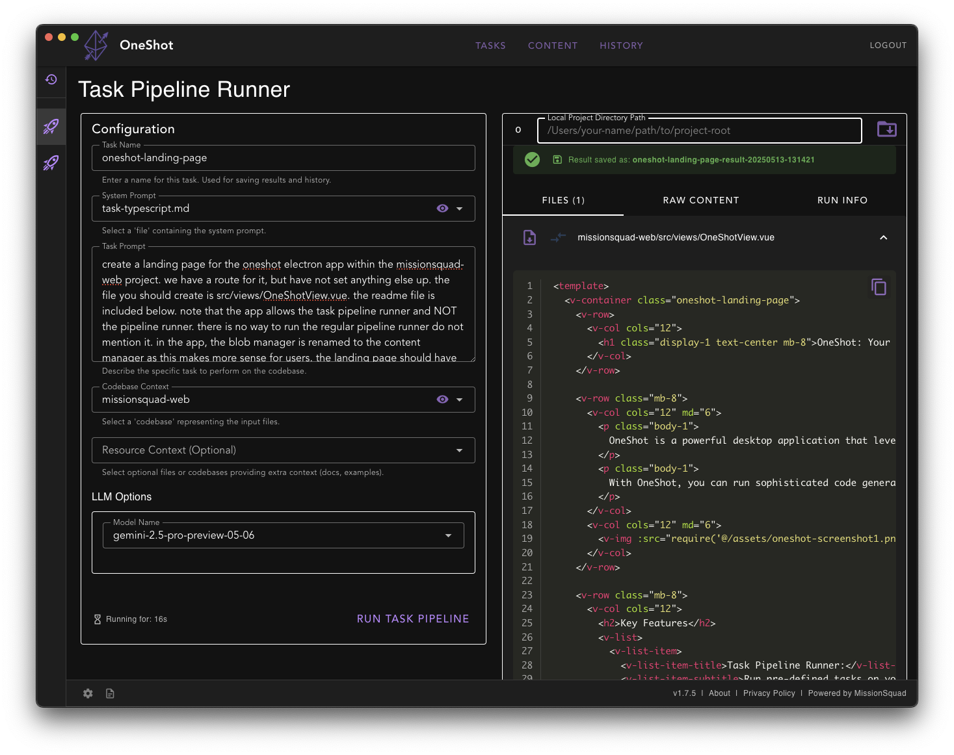Viewport: 954px width, 755px height.
Task: Select the second rocket icon in sidebar
Action: point(51,162)
